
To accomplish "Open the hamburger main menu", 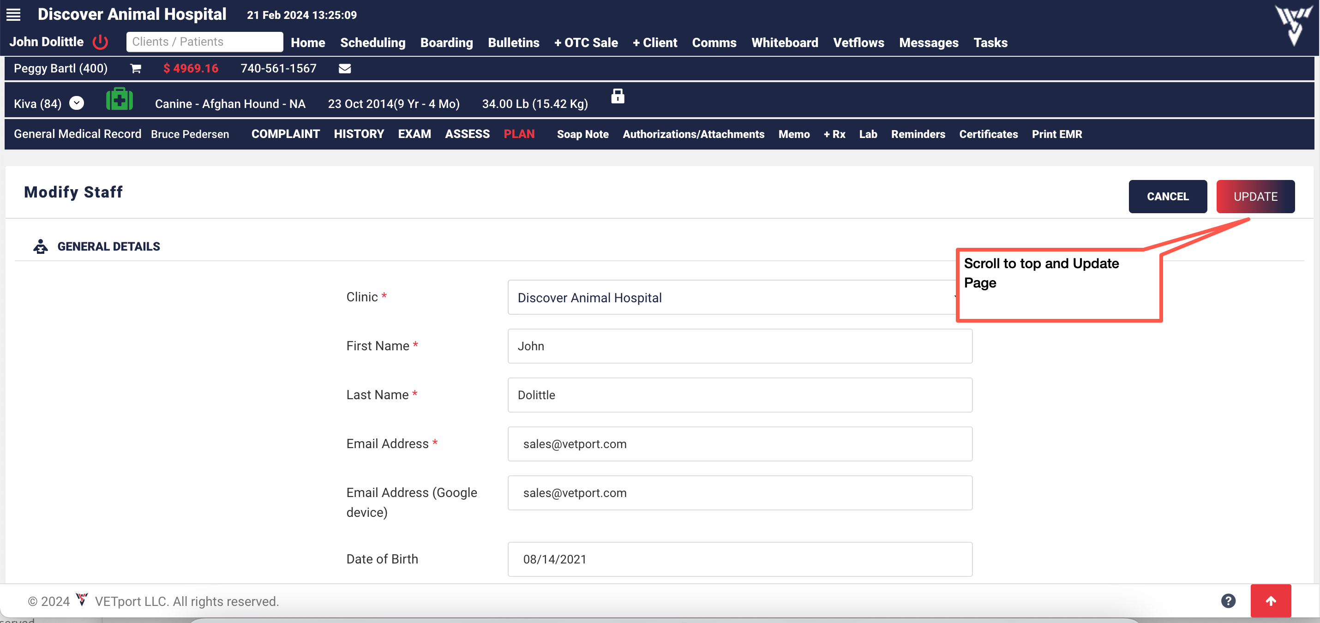I will [13, 15].
